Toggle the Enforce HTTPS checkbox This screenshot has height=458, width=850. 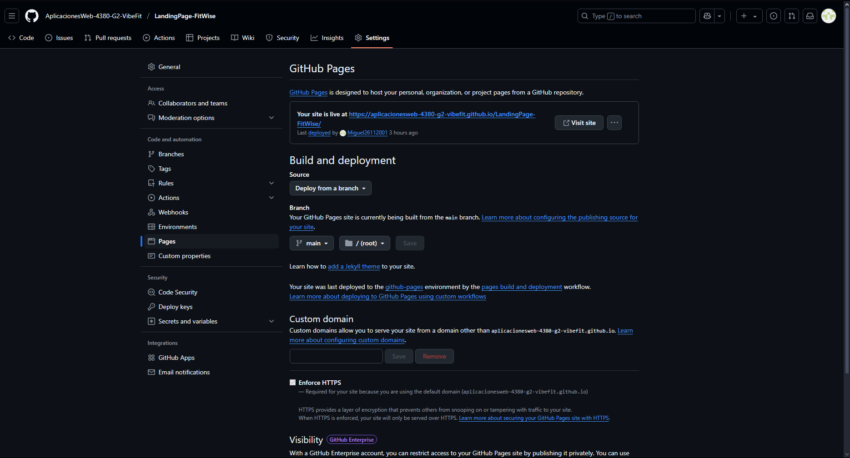click(x=293, y=383)
